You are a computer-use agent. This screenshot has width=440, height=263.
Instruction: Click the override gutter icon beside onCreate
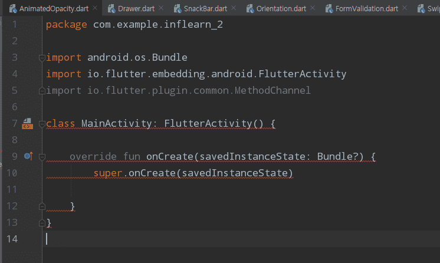point(28,156)
